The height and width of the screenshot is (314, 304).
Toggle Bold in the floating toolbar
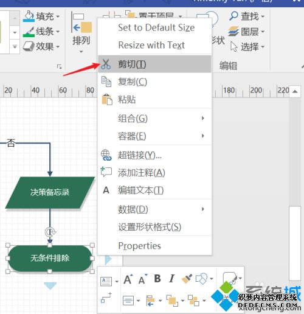(x=157, y=279)
